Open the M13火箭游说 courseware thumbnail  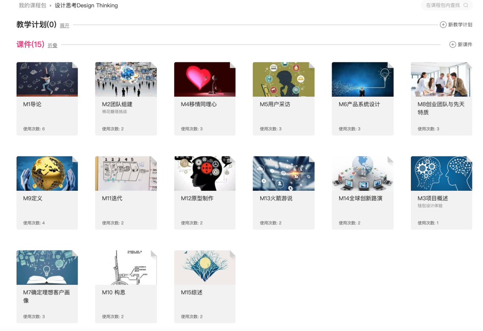pos(284,173)
